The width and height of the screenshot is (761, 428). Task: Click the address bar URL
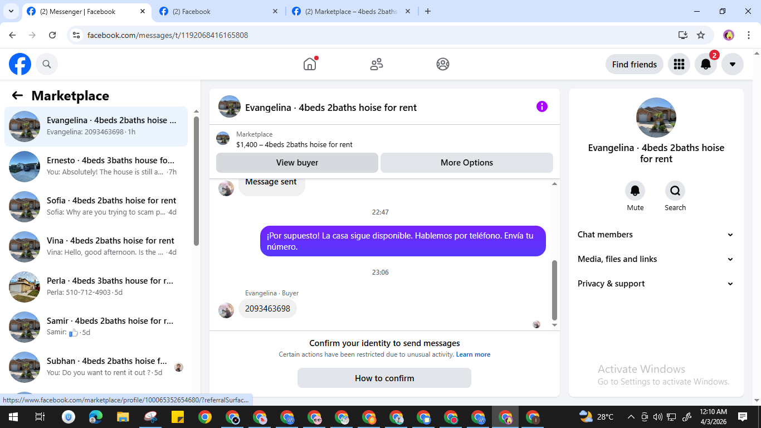point(168,35)
